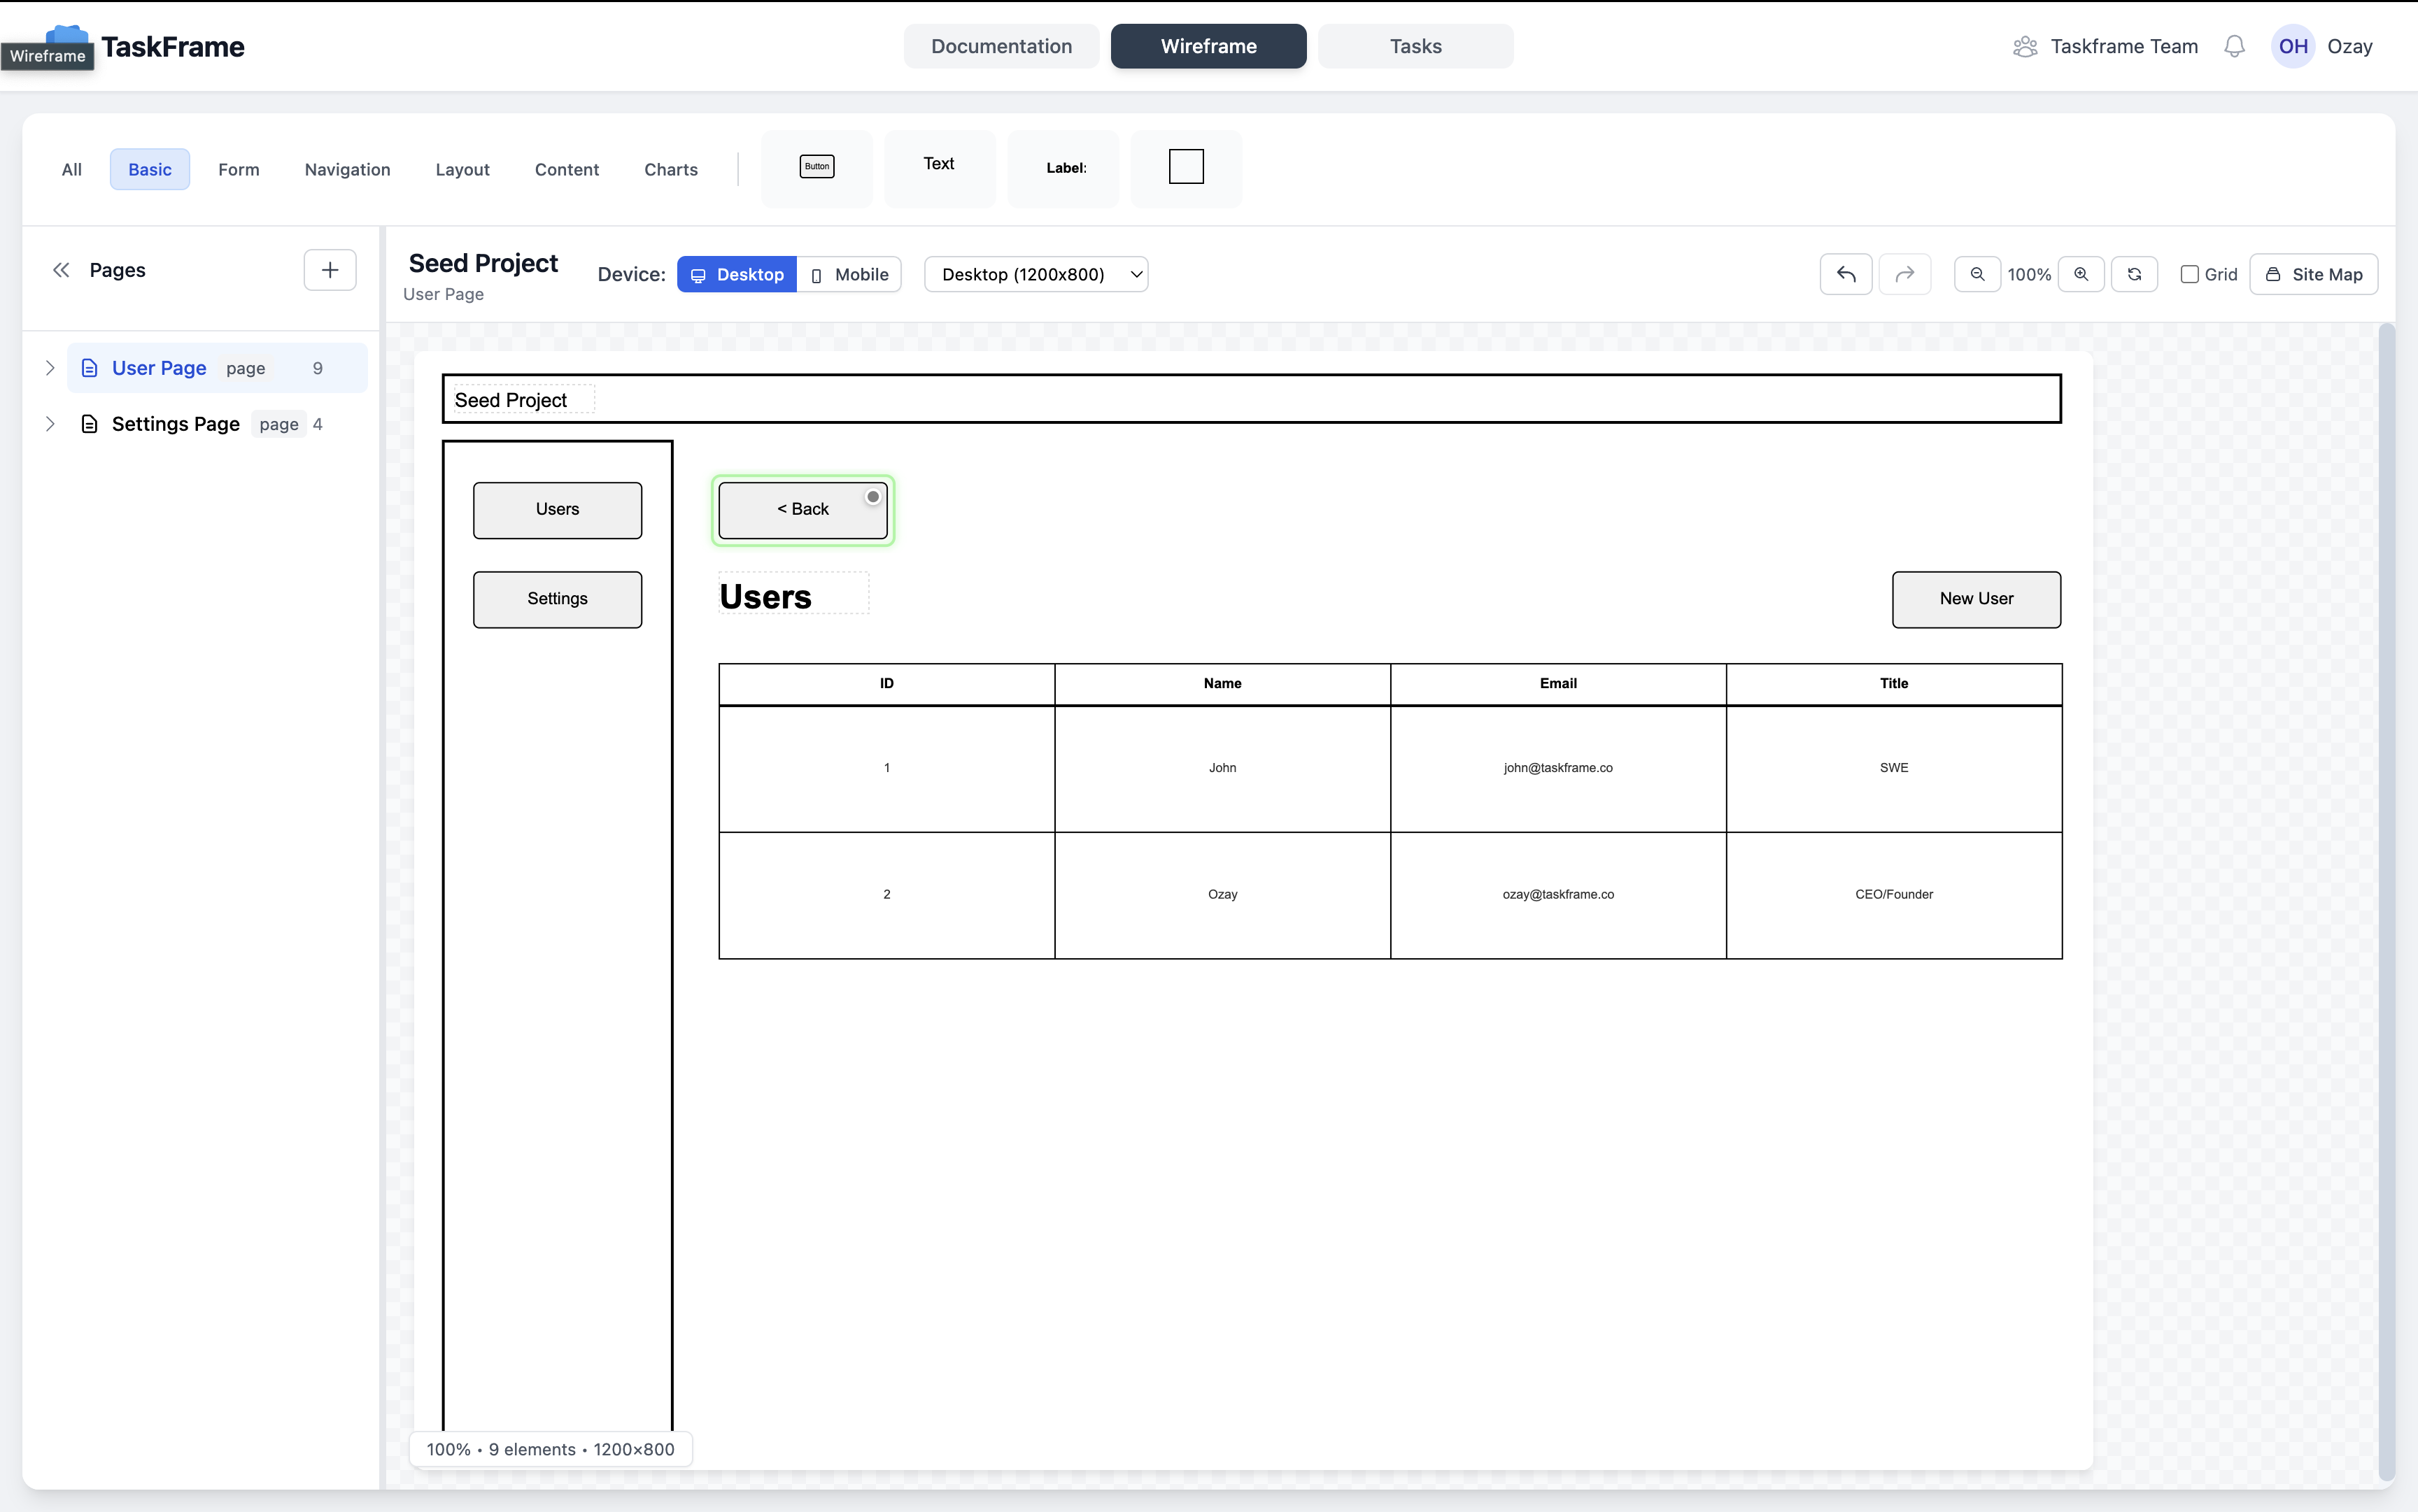Select the Form component category
The height and width of the screenshot is (1512, 2418).
(239, 169)
